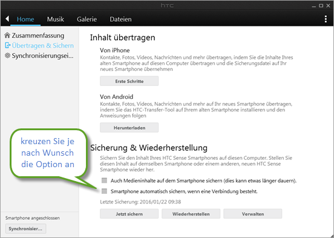Click the 'Inhalt übertragen' heading

(x=122, y=38)
